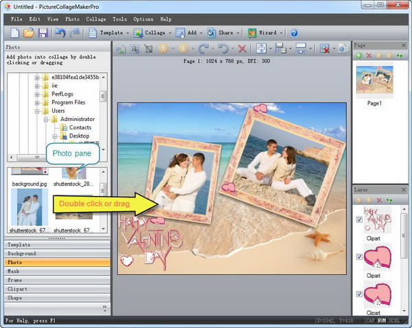The width and height of the screenshot is (412, 328).
Task: Switch to the Frame sidebar tab
Action: (57, 280)
